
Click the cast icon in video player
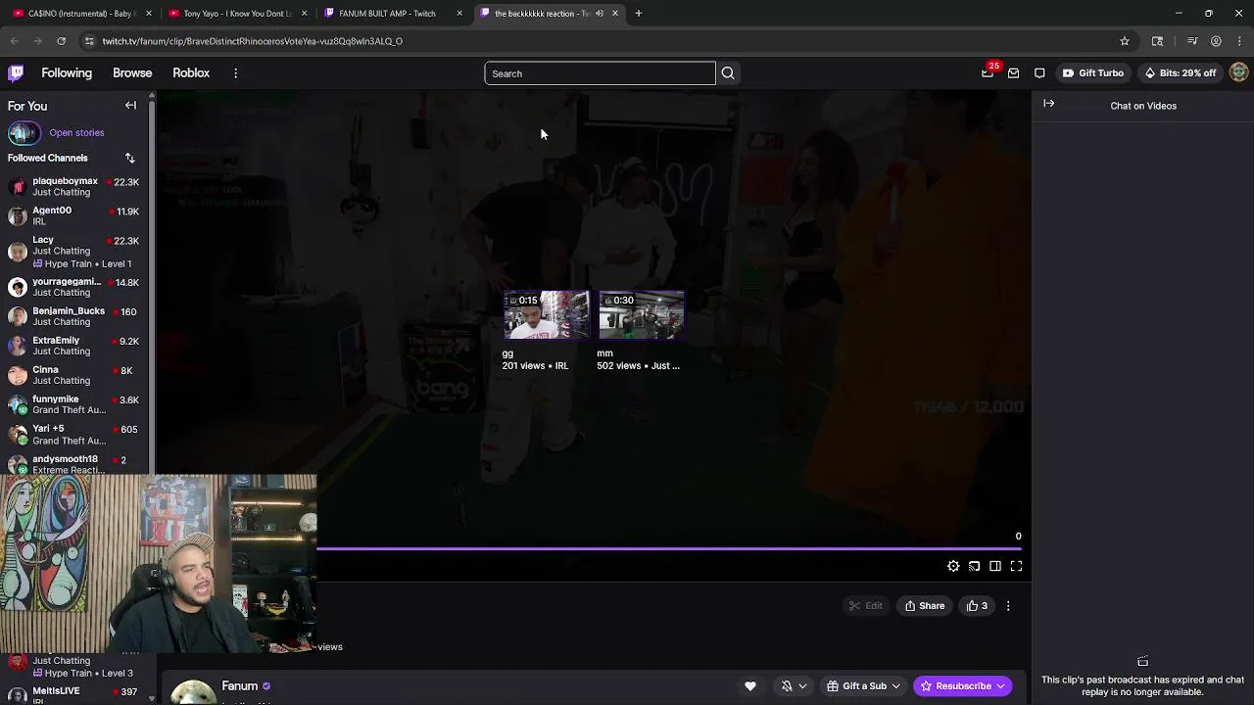pos(974,566)
